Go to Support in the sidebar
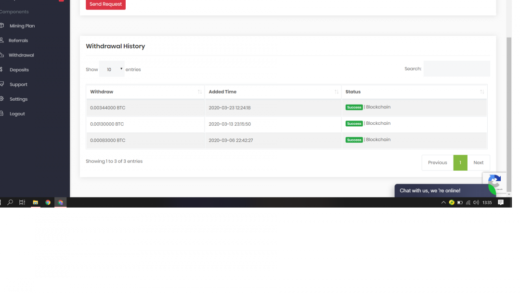 [x=18, y=84]
